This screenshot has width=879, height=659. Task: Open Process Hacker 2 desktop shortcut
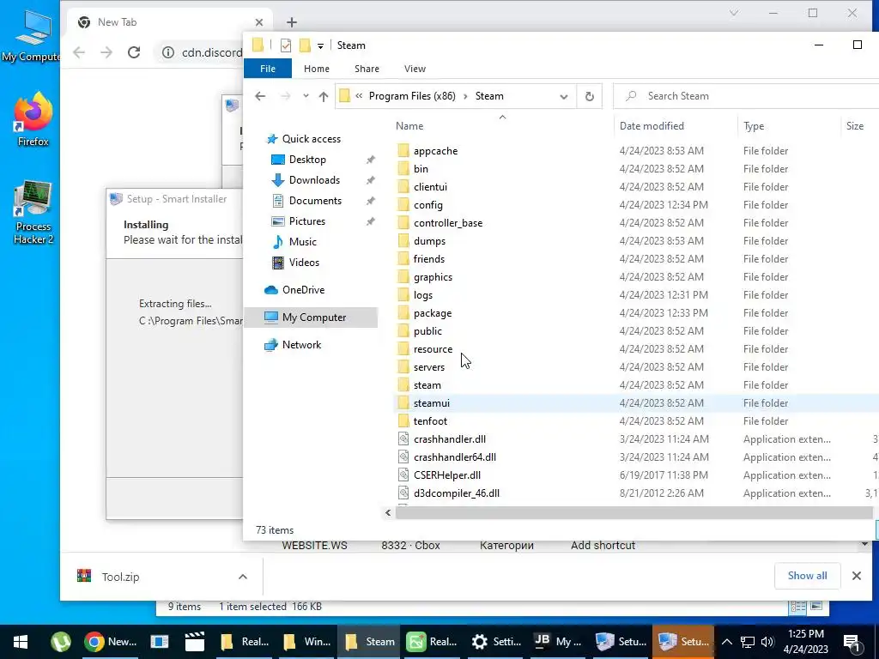[x=33, y=213]
